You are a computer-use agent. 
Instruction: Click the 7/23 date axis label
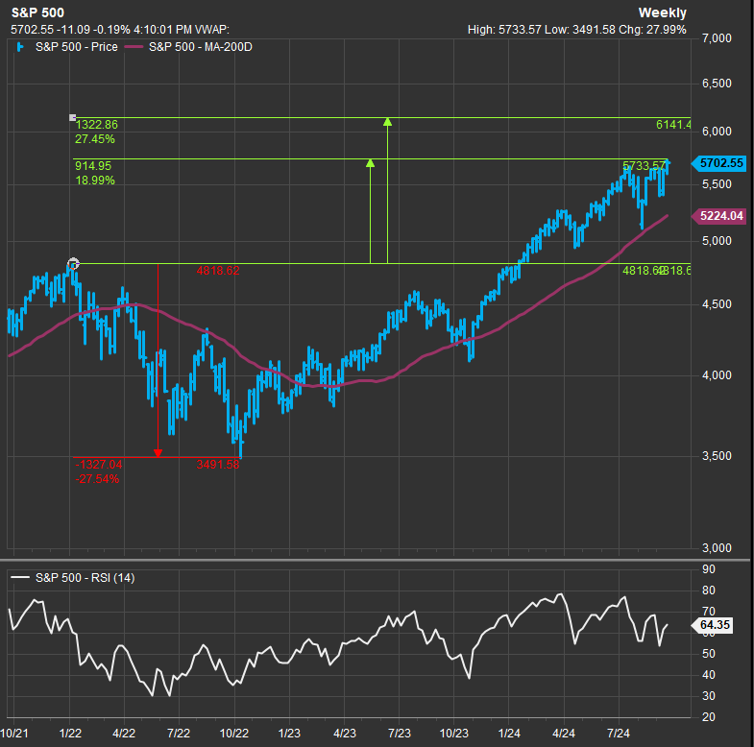point(400,734)
